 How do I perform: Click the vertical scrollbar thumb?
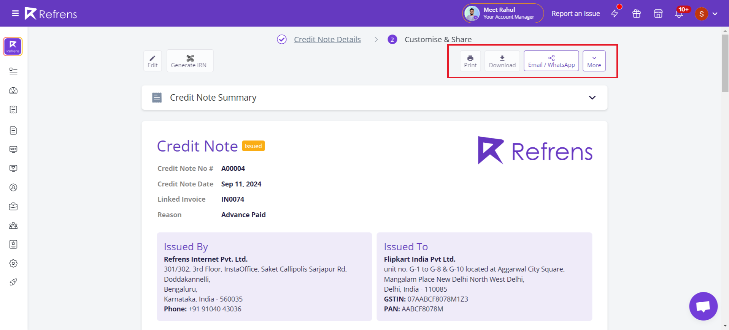(x=725, y=63)
